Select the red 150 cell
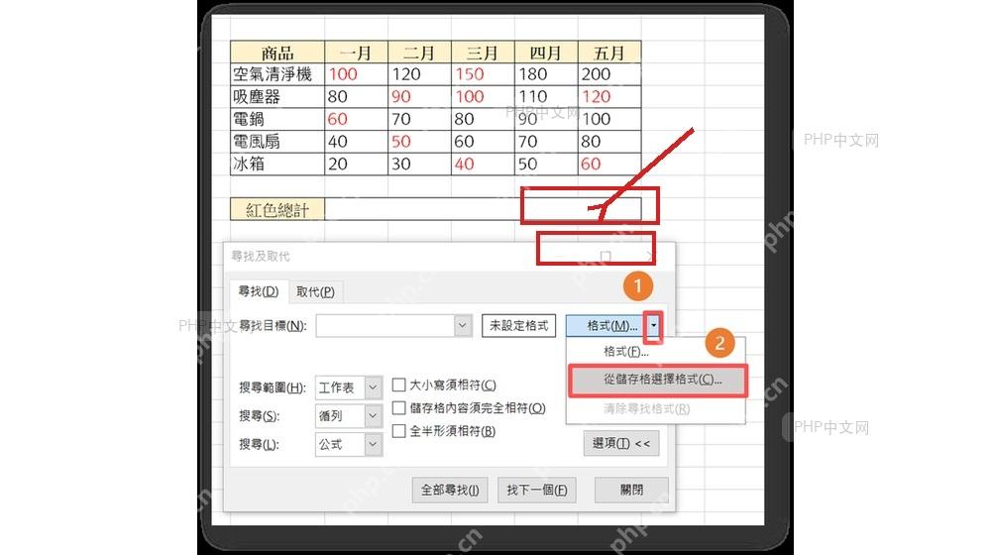Viewport: 991px width, 555px height. point(483,74)
